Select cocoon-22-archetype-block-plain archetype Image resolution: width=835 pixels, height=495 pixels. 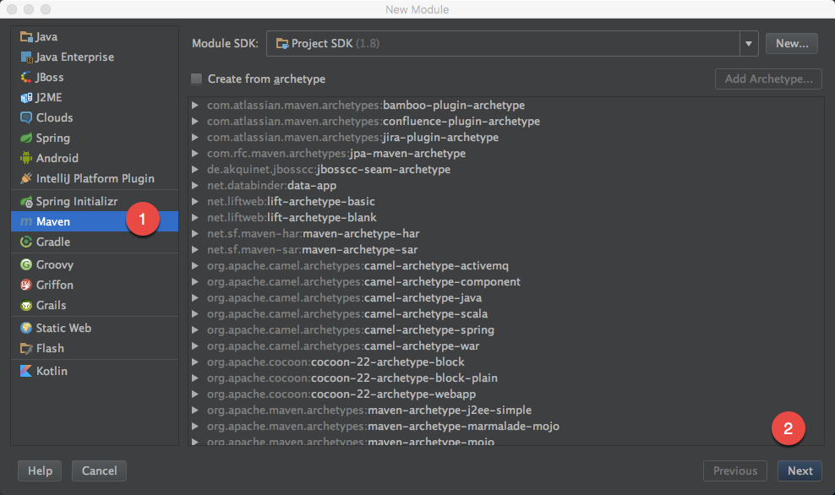[x=352, y=378]
